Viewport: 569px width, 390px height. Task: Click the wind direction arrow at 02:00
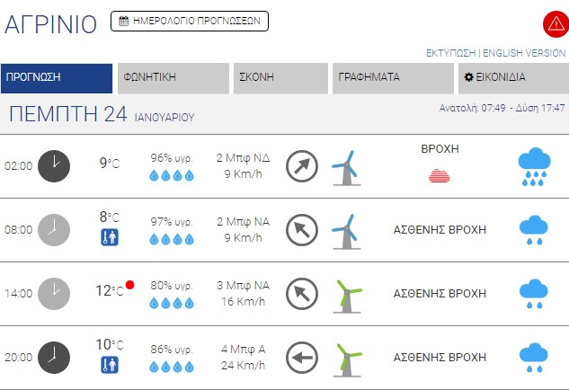click(x=302, y=166)
